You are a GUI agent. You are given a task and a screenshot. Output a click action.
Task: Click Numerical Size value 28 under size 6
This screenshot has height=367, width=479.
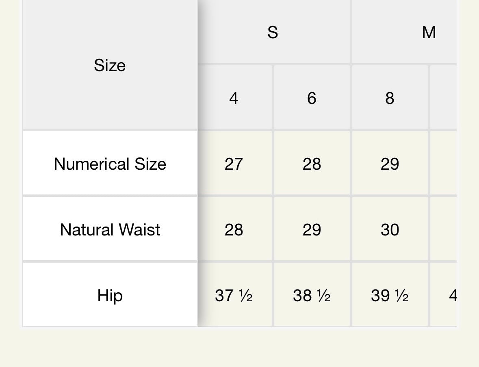point(312,164)
